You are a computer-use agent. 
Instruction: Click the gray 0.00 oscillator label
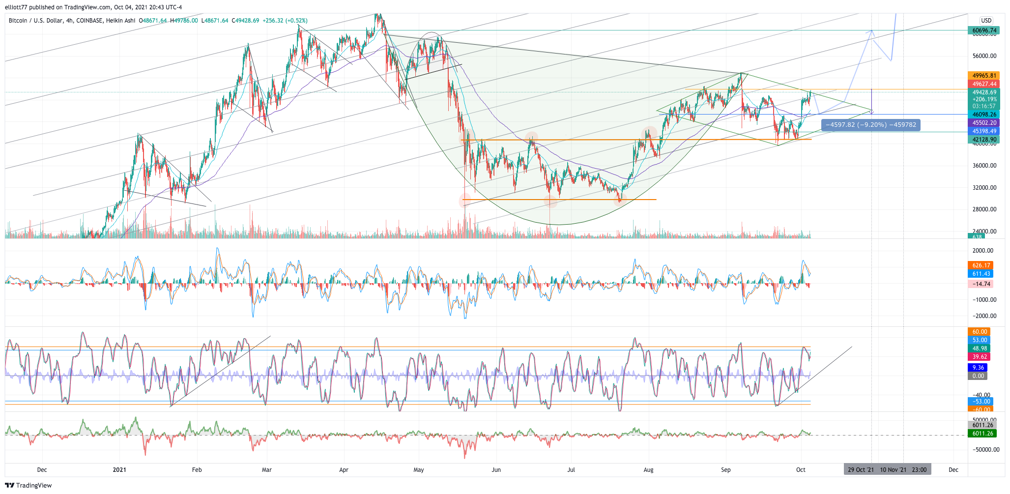pos(978,376)
